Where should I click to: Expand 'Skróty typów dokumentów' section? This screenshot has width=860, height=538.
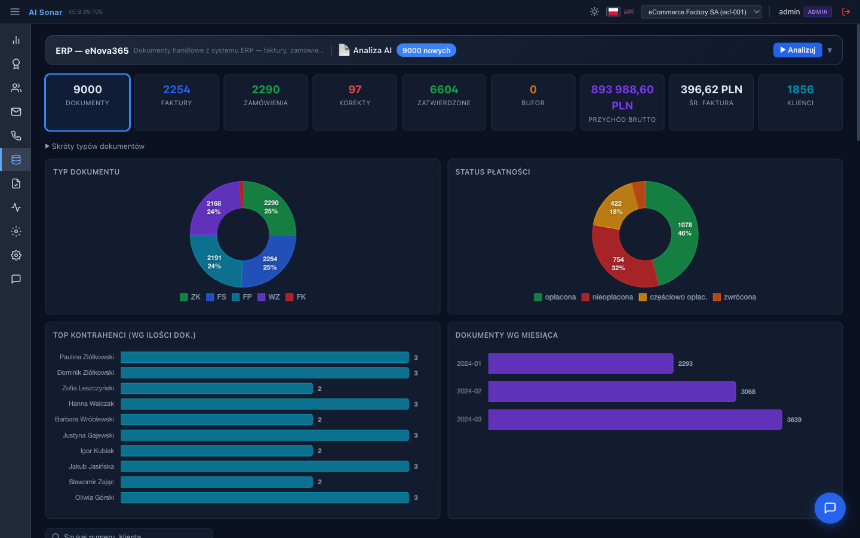94,146
